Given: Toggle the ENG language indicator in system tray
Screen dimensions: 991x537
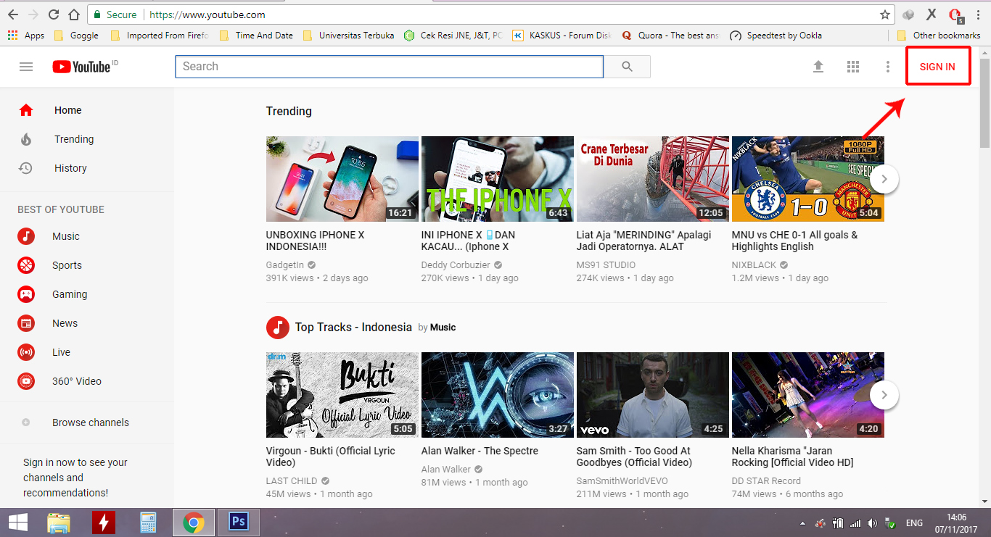Looking at the screenshot, I should (913, 523).
